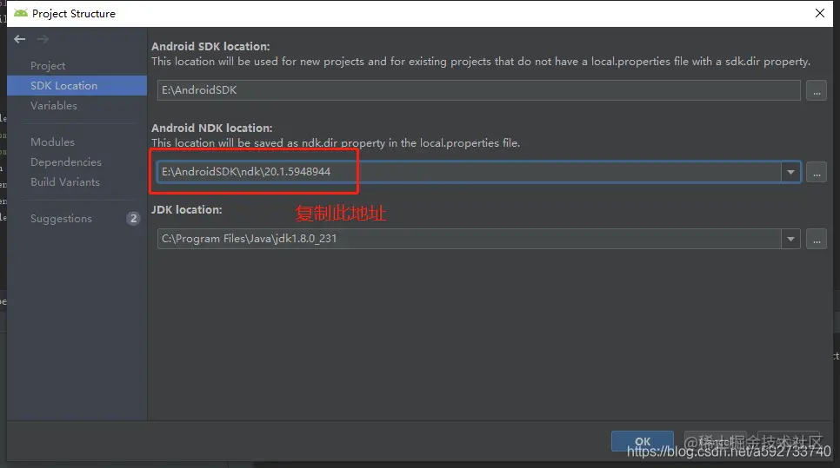Click the Android Studio logo in title bar
Image resolution: width=840 pixels, height=468 pixels.
pyautogui.click(x=21, y=13)
